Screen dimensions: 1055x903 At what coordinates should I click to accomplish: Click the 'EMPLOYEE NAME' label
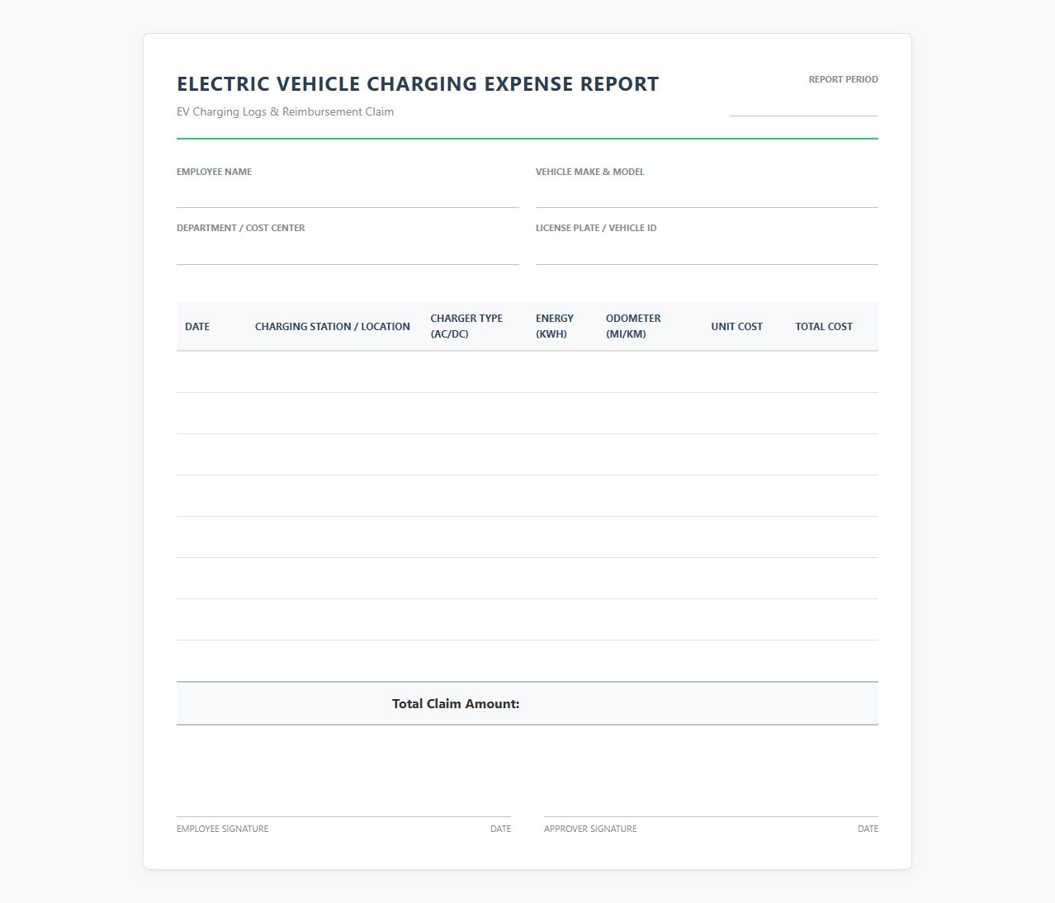[x=214, y=172]
